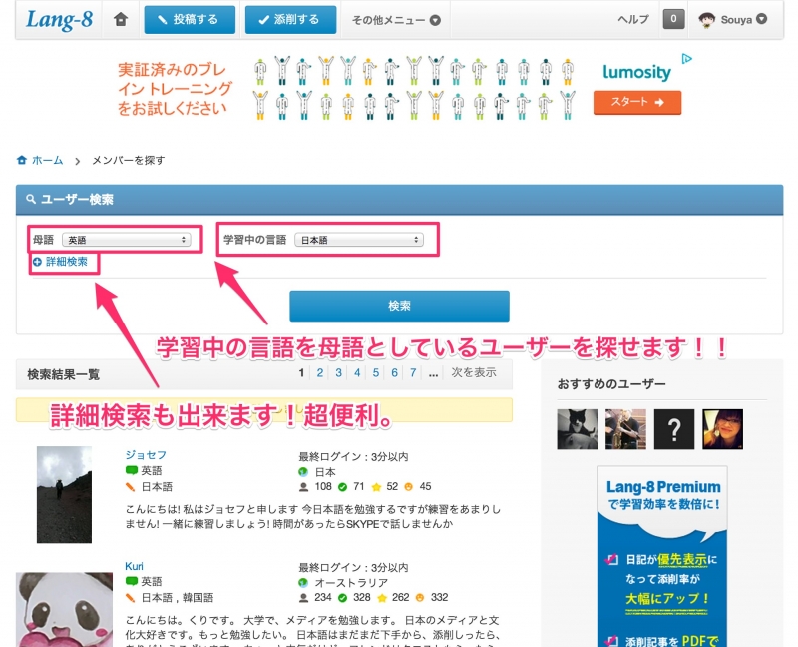Go to page 2 of results
798x647 pixels.
click(x=320, y=372)
